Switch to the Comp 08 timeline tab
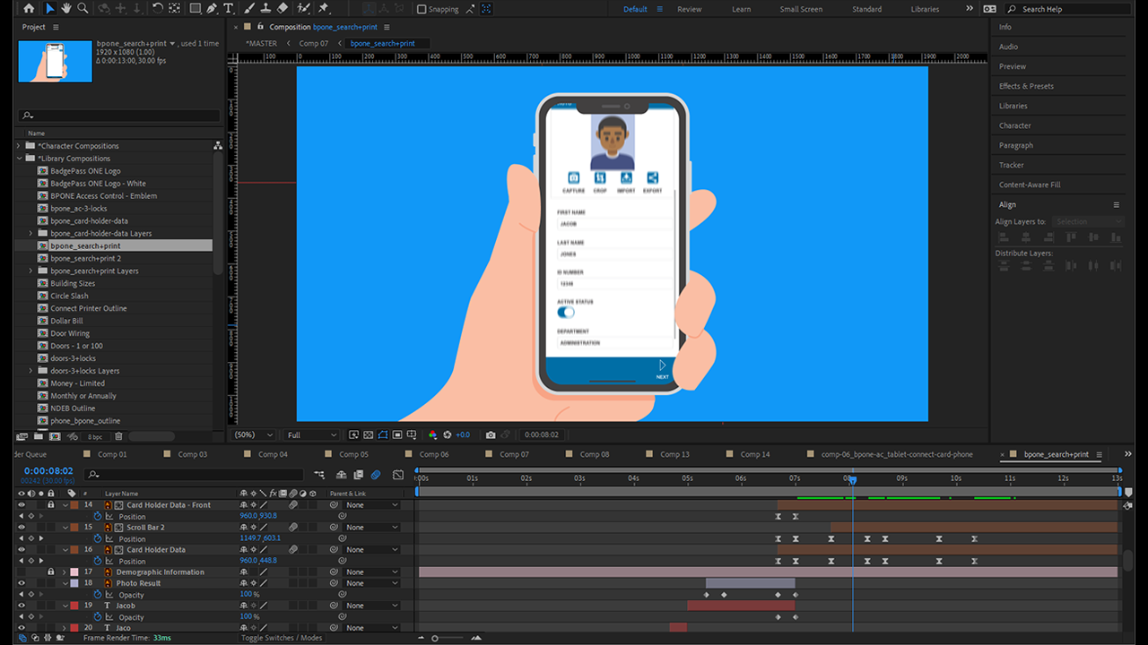This screenshot has height=645, width=1148. (594, 454)
